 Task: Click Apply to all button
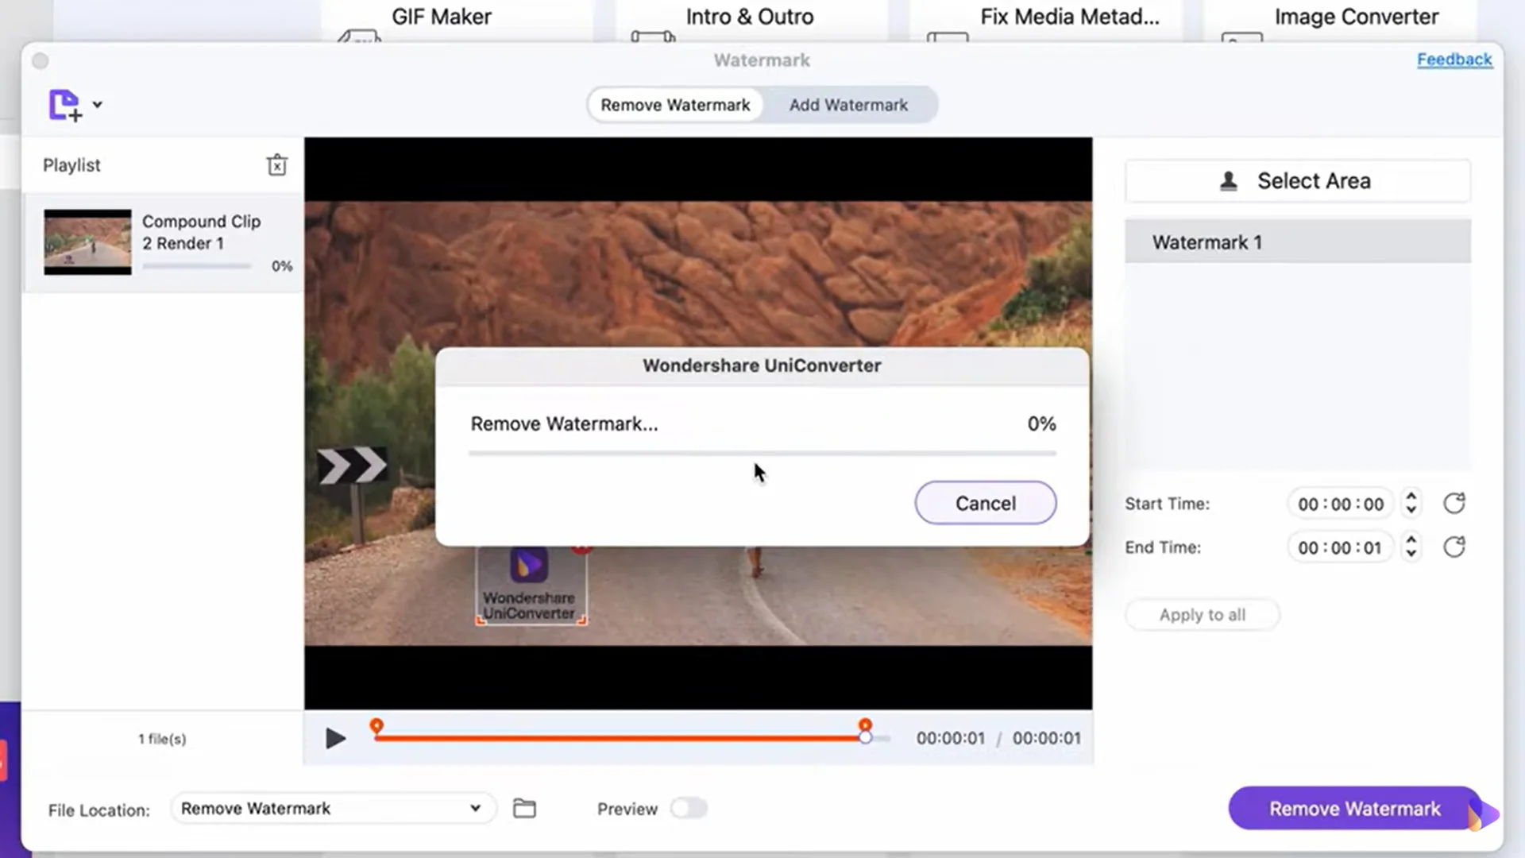coord(1202,615)
